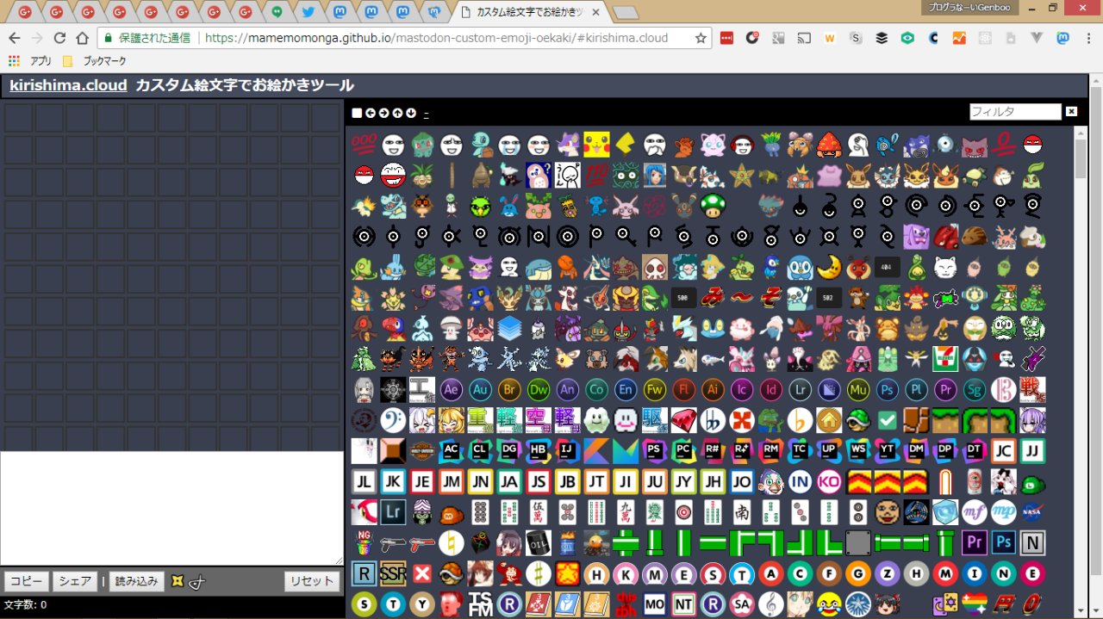The width and height of the screenshot is (1103, 619).
Task: Choose the 7-Eleven logo emoji
Action: 945,359
